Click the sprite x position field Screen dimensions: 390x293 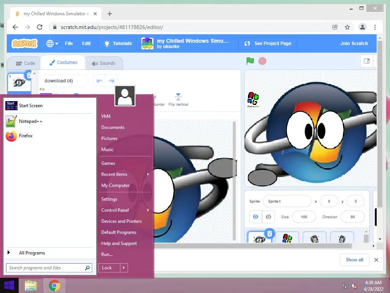point(329,201)
